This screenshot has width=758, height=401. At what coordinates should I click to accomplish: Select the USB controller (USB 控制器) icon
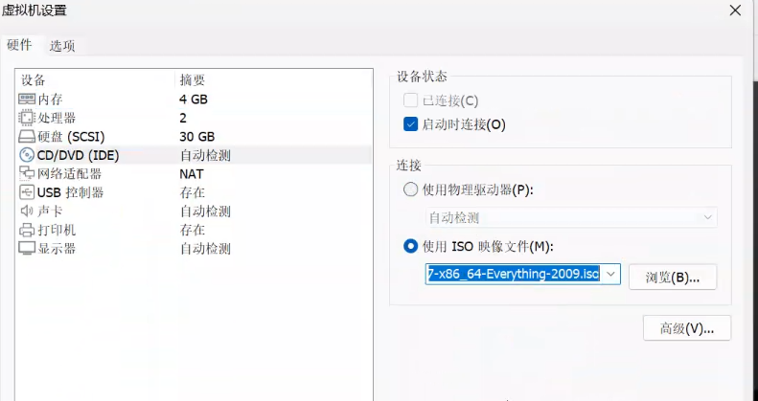[27, 192]
